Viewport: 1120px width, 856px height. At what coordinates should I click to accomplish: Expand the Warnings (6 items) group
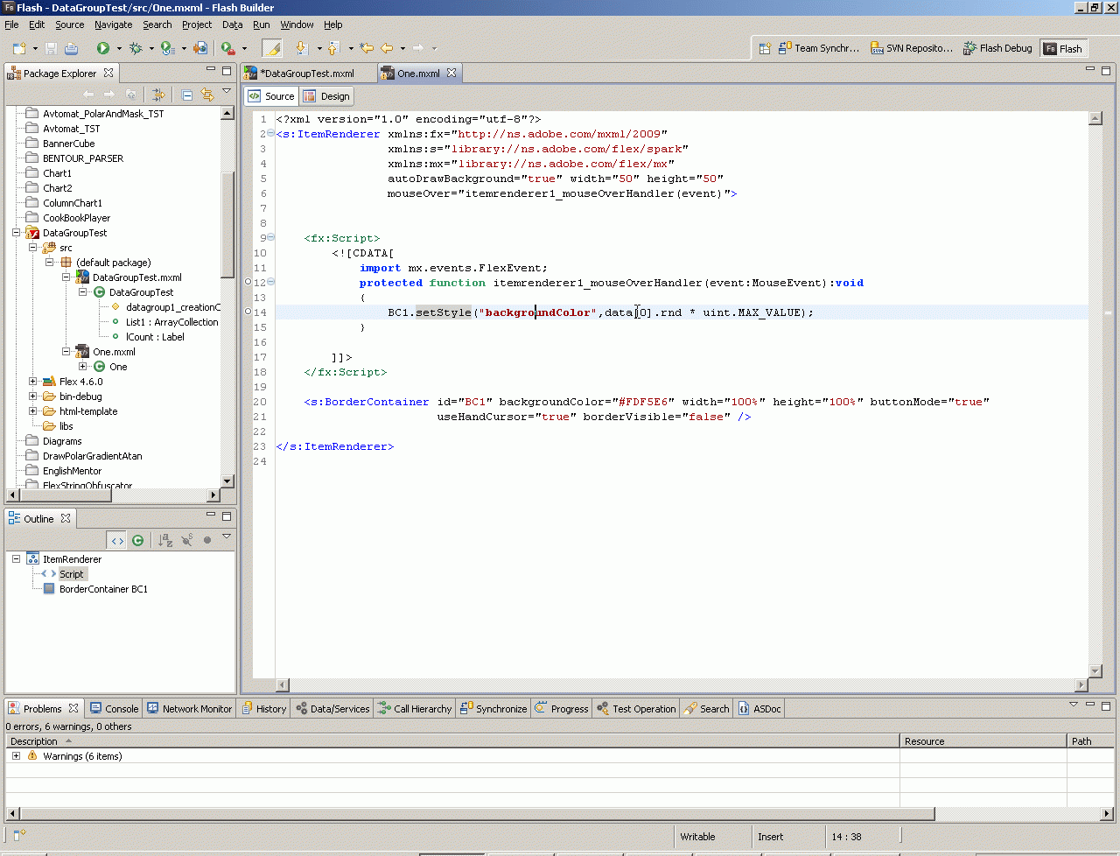[x=16, y=756]
